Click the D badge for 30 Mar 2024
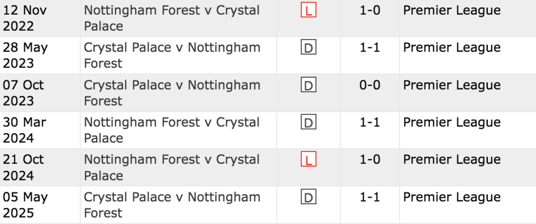536x224 pixels. coord(308,123)
